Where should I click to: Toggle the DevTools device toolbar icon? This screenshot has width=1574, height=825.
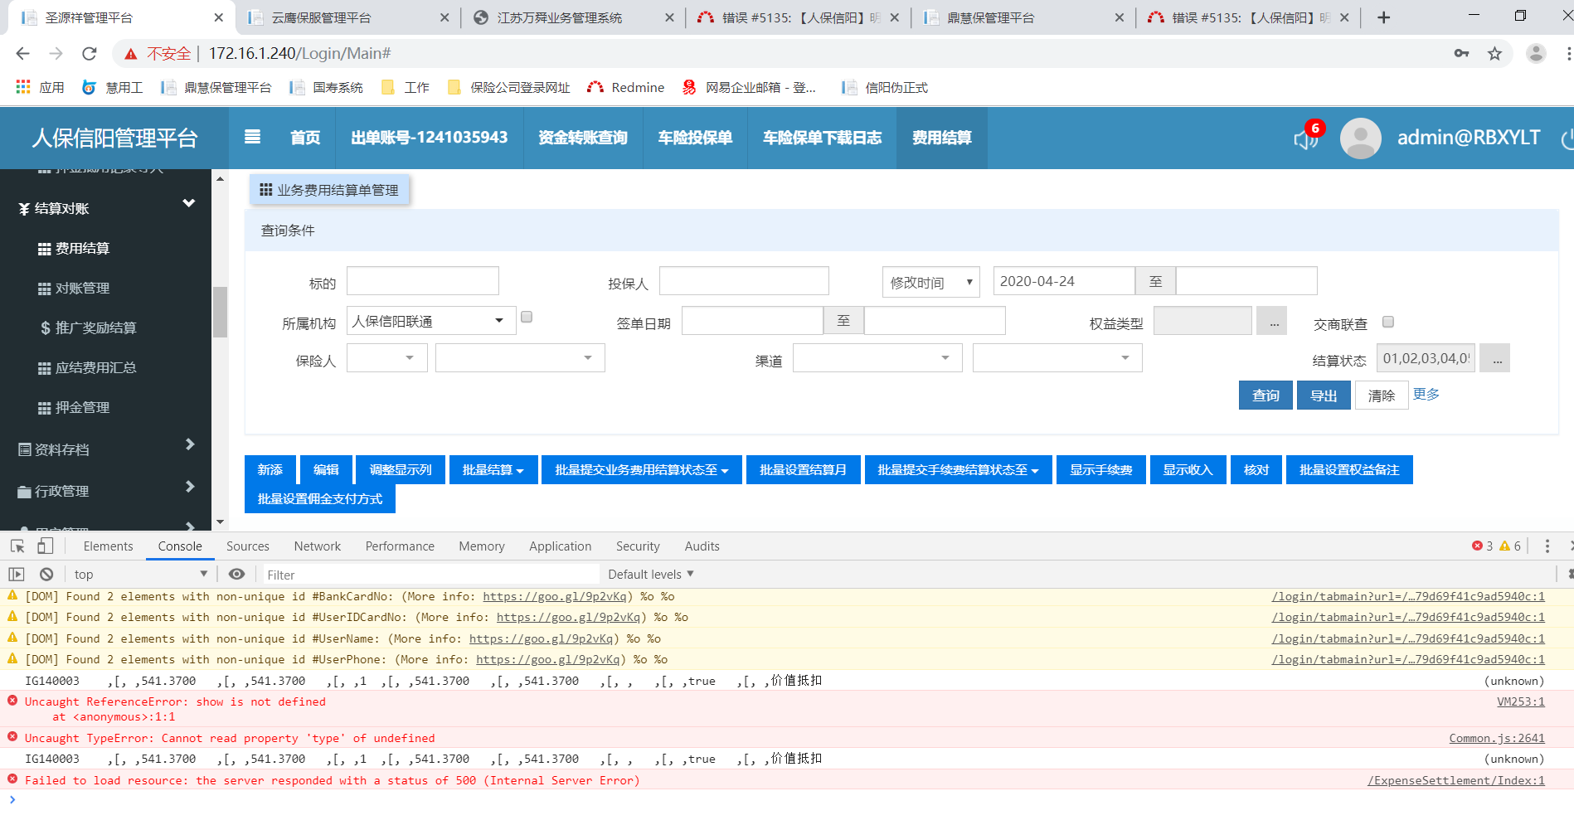pyautogui.click(x=46, y=546)
